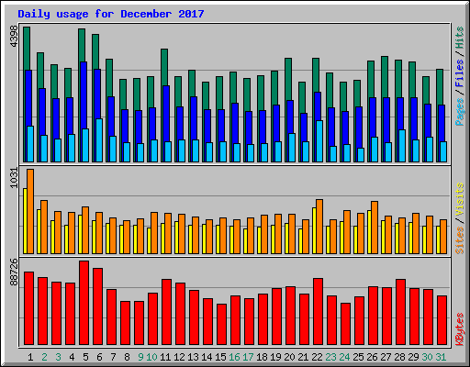This screenshot has height=367, width=470.
Task: Select day 5 on the date axis
Action: pos(85,357)
